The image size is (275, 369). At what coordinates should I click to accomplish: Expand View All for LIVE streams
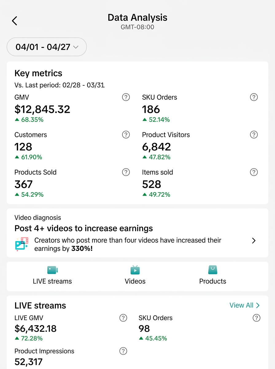(x=245, y=305)
